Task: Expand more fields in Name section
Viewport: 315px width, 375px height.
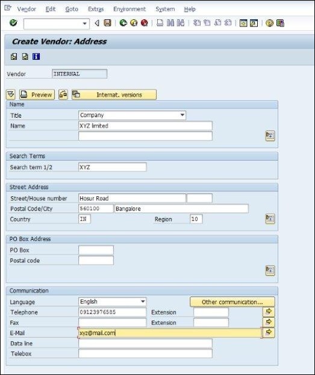Action: (270, 136)
